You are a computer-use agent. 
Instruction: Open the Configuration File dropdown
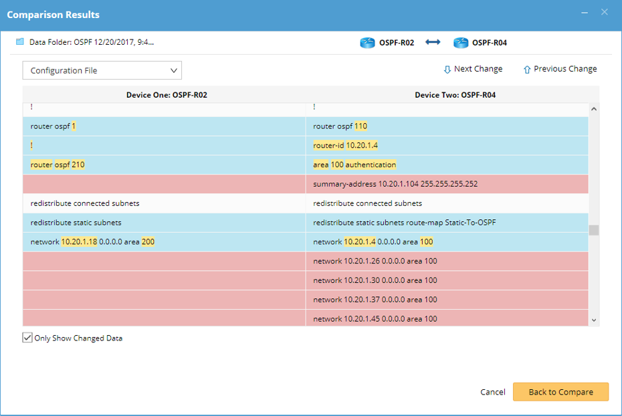pyautogui.click(x=102, y=70)
